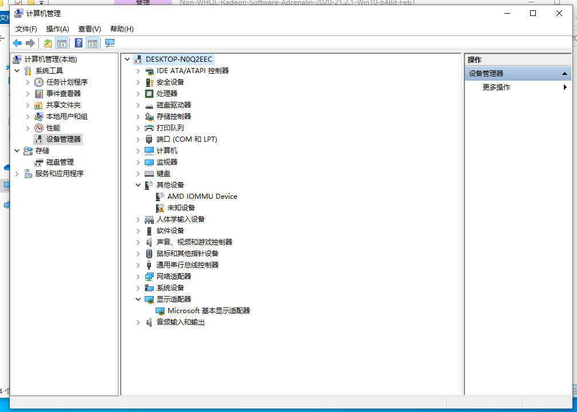This screenshot has width=577, height=412.
Task: Click the 处理器 chip icon
Action: coord(149,94)
